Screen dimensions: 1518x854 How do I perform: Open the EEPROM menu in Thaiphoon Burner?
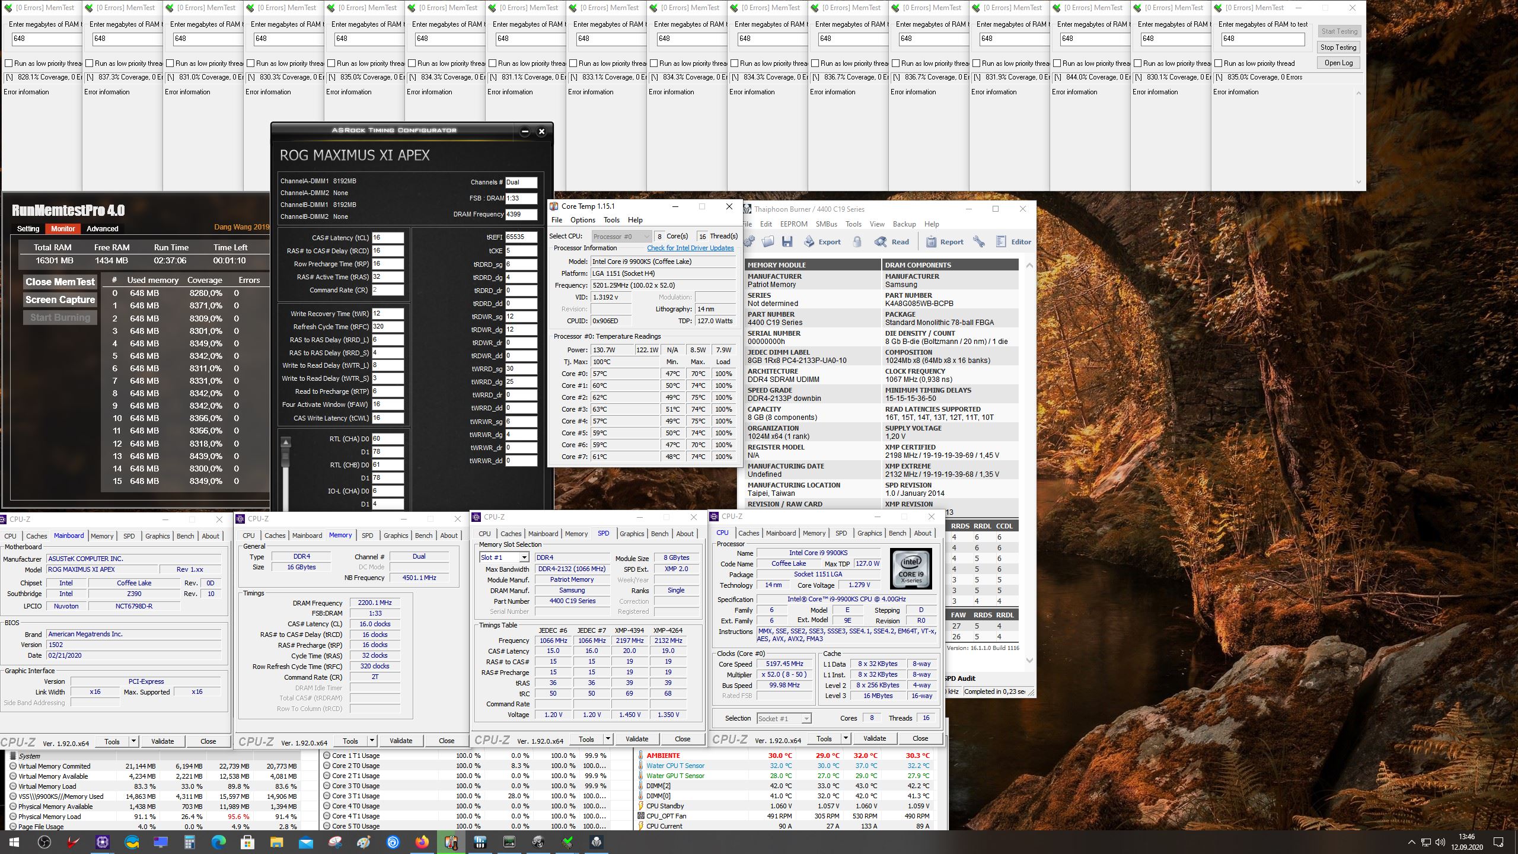pos(793,224)
